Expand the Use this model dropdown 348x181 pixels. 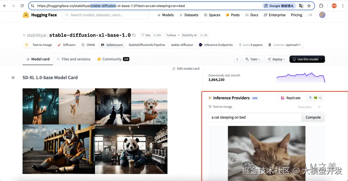[x=307, y=59]
